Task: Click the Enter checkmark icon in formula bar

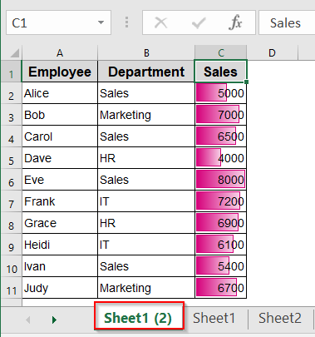Action: click(x=199, y=22)
